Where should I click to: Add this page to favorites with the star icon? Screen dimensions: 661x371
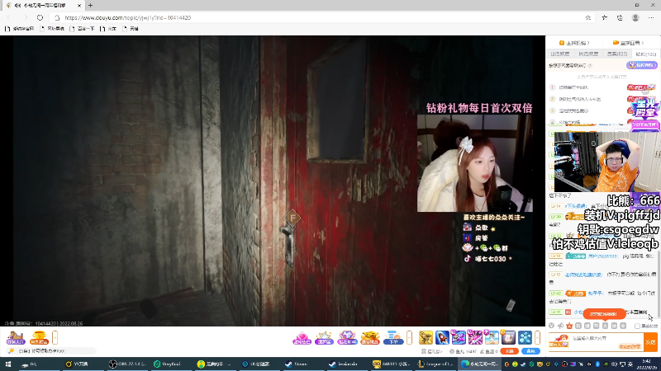[x=588, y=17]
